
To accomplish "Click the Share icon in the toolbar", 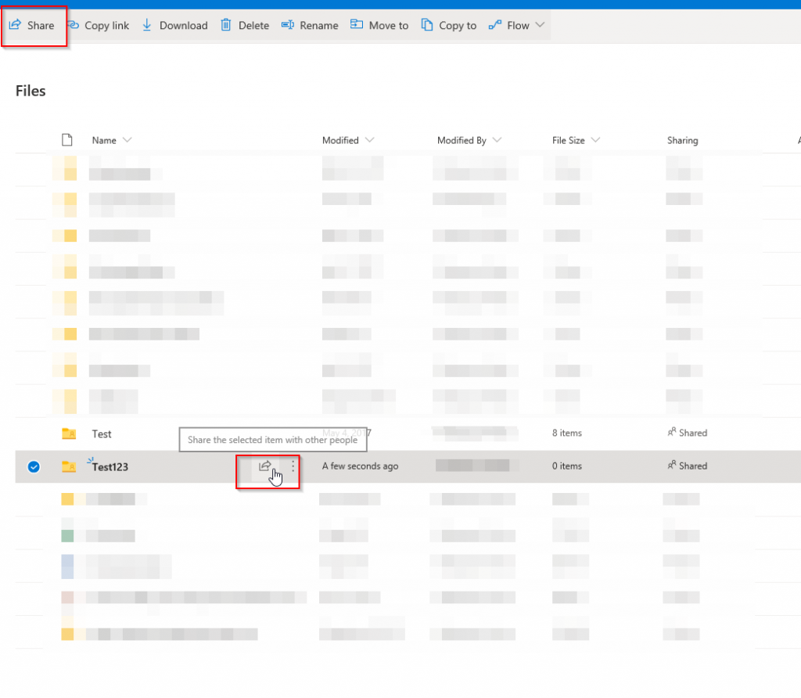I will click(x=15, y=25).
